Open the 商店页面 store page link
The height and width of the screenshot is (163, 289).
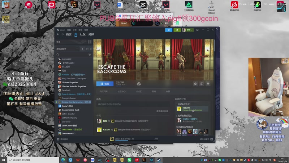103,92
